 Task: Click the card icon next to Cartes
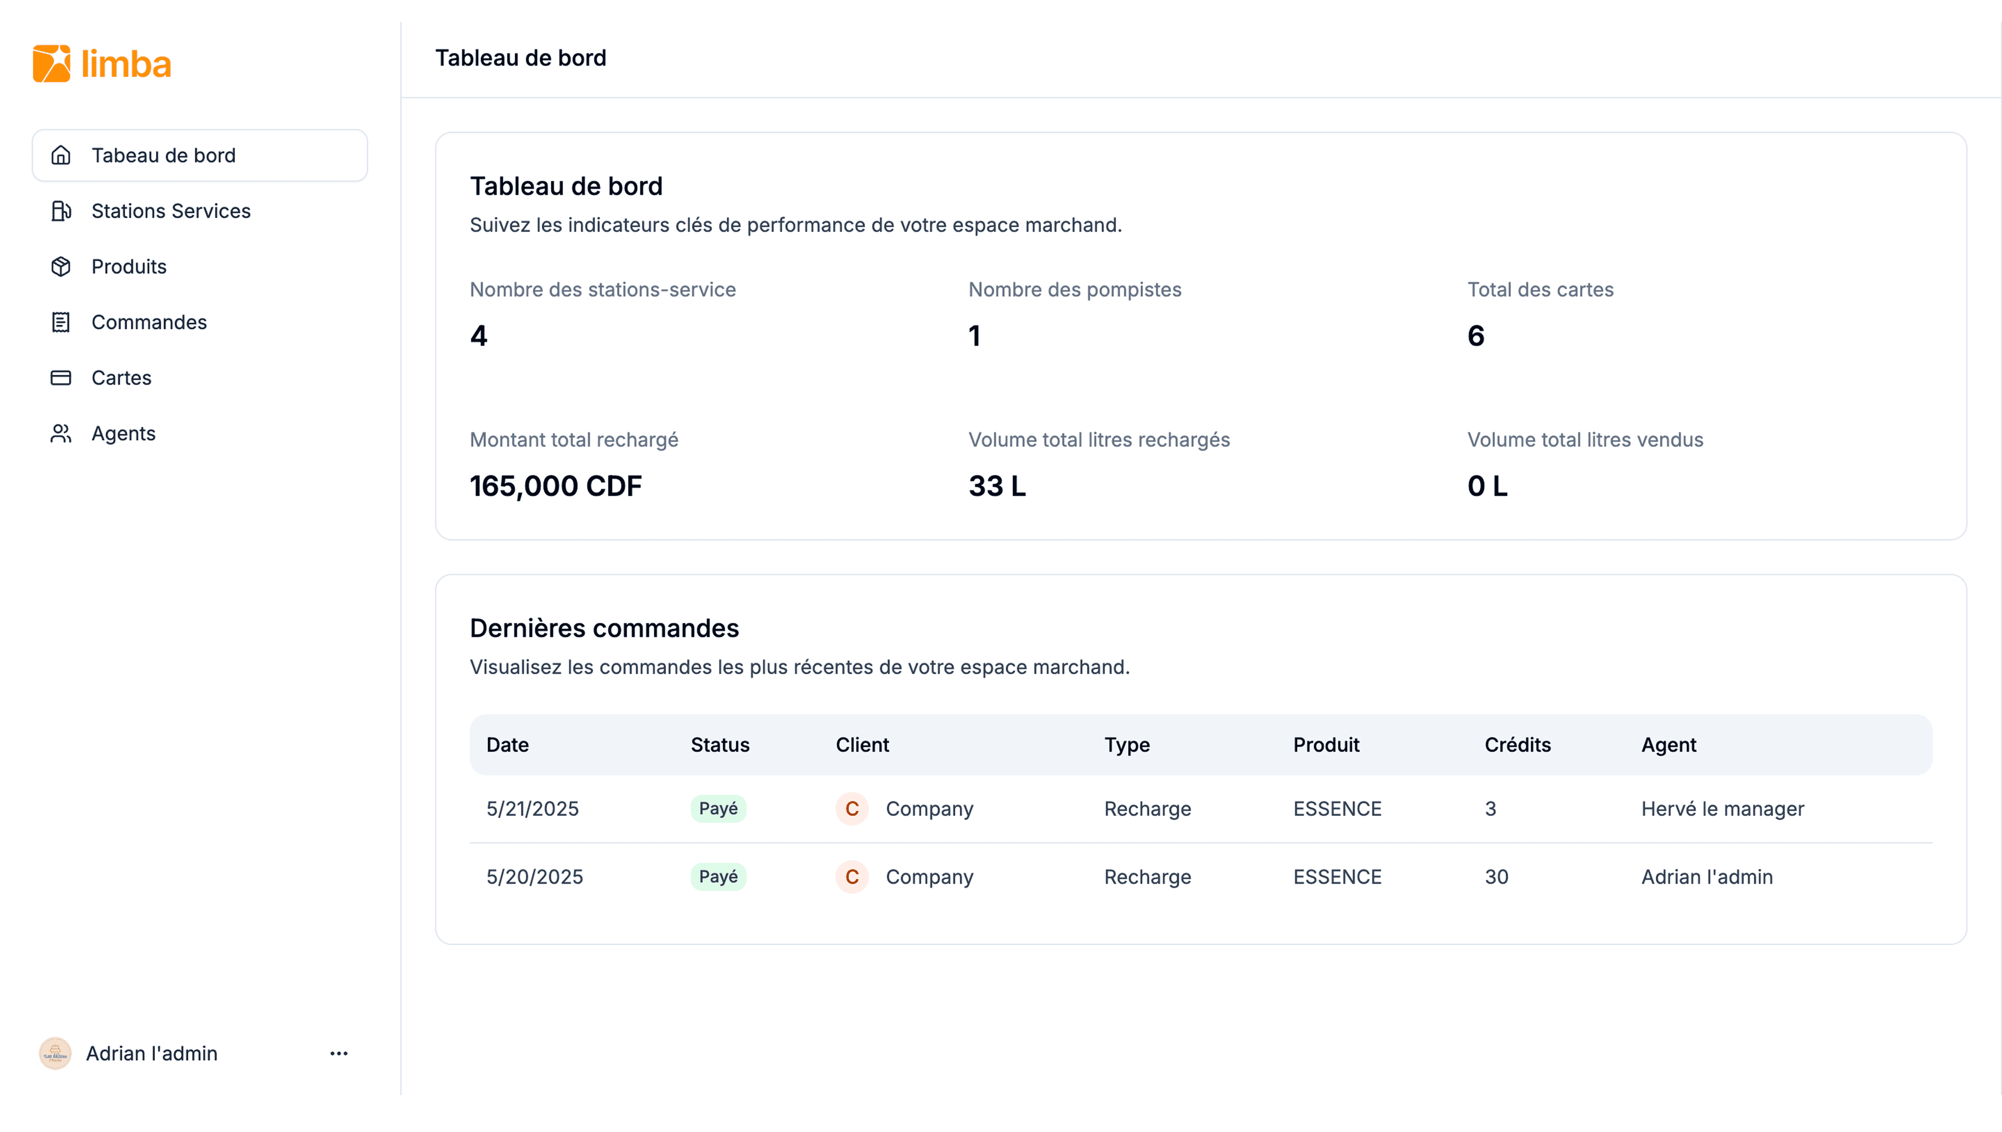[60, 378]
